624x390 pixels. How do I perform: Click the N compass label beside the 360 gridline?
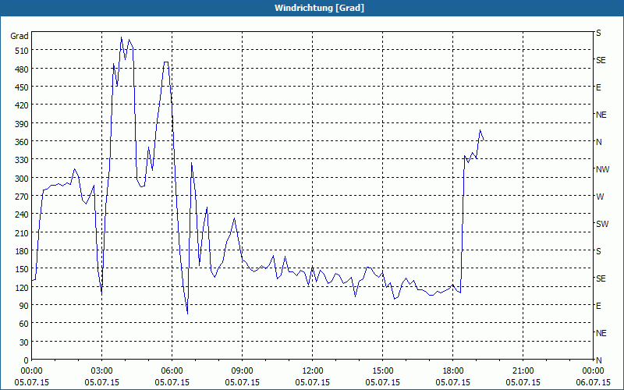(x=599, y=142)
